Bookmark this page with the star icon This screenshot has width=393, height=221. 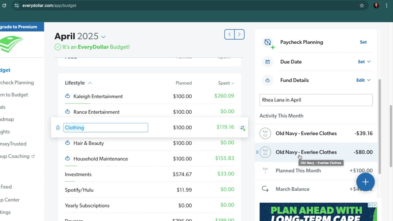pyautogui.click(x=362, y=6)
